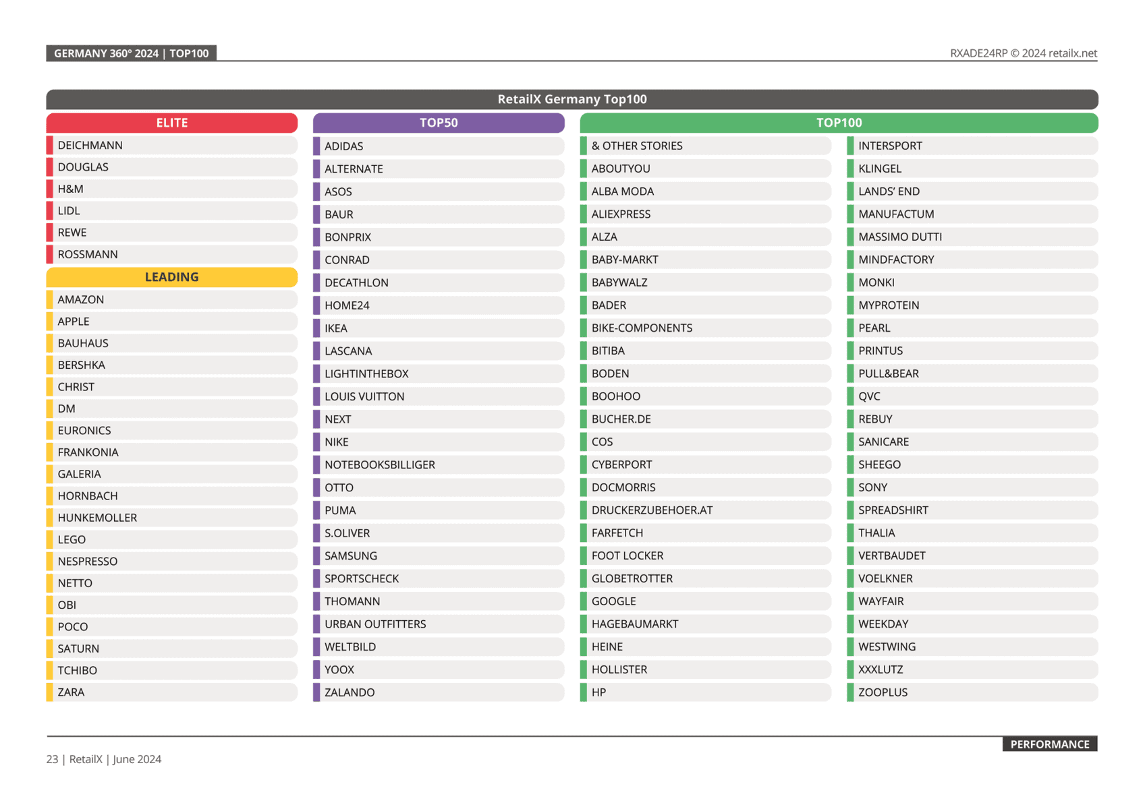Viewport: 1145px width, 809px height.
Task: Select ROSSMANN in the Elite list
Action: tap(172, 254)
